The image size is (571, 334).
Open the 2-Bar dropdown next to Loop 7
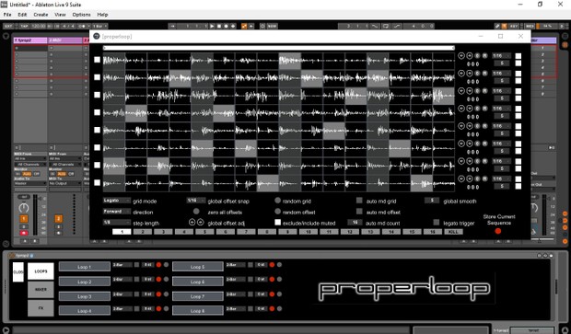click(235, 294)
